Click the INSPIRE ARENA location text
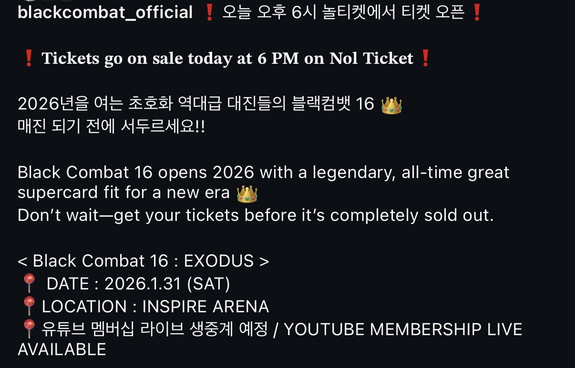 pos(205,307)
